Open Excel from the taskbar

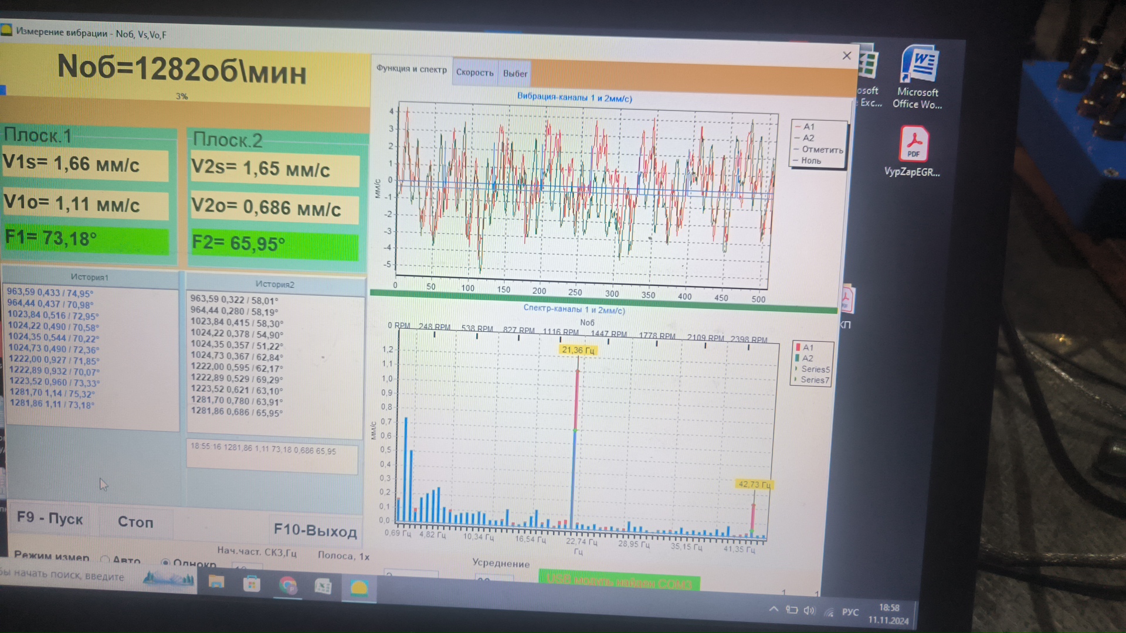coord(323,586)
